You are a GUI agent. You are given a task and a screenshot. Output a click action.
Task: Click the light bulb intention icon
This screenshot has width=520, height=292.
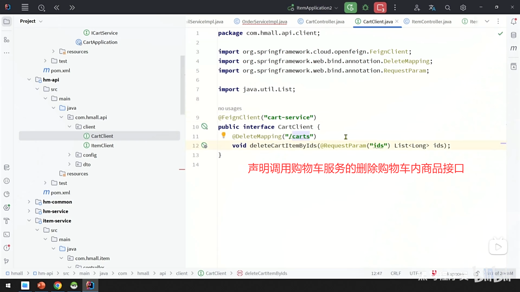pyautogui.click(x=223, y=135)
